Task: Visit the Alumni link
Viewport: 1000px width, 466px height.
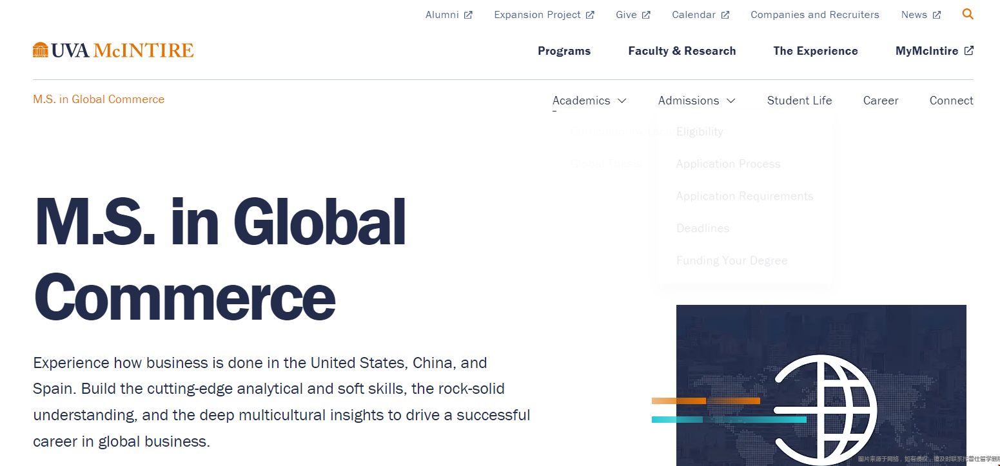Action: pyautogui.click(x=442, y=15)
